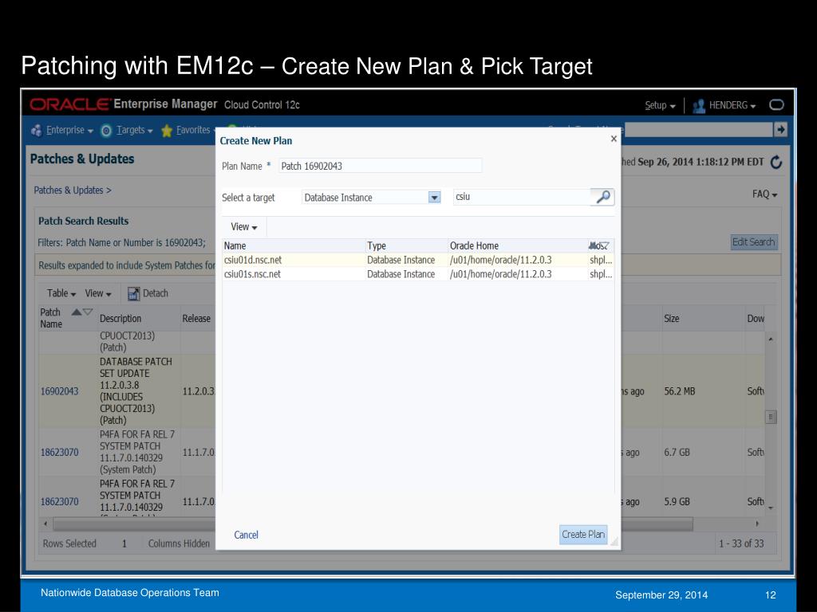
Task: Click the Plan Name input field
Action: pos(381,166)
